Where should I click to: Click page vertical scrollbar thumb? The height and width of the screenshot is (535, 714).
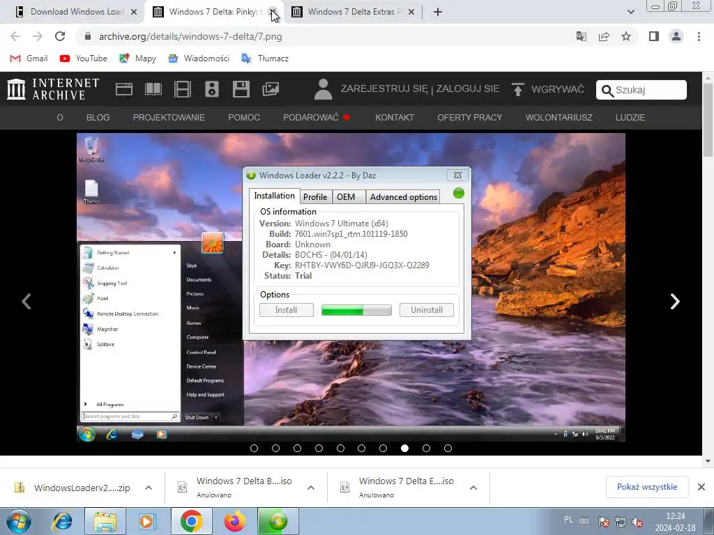coord(708,121)
